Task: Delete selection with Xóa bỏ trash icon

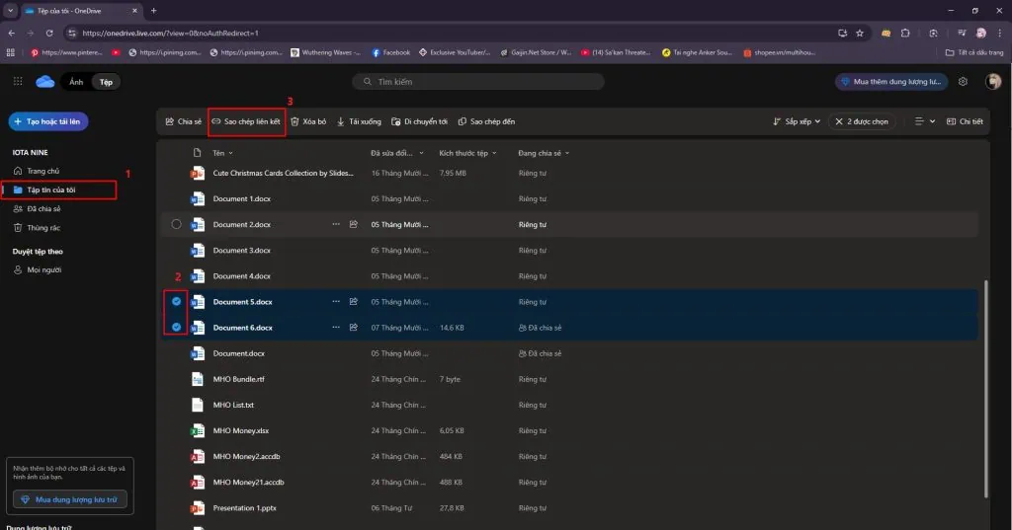Action: pos(308,121)
